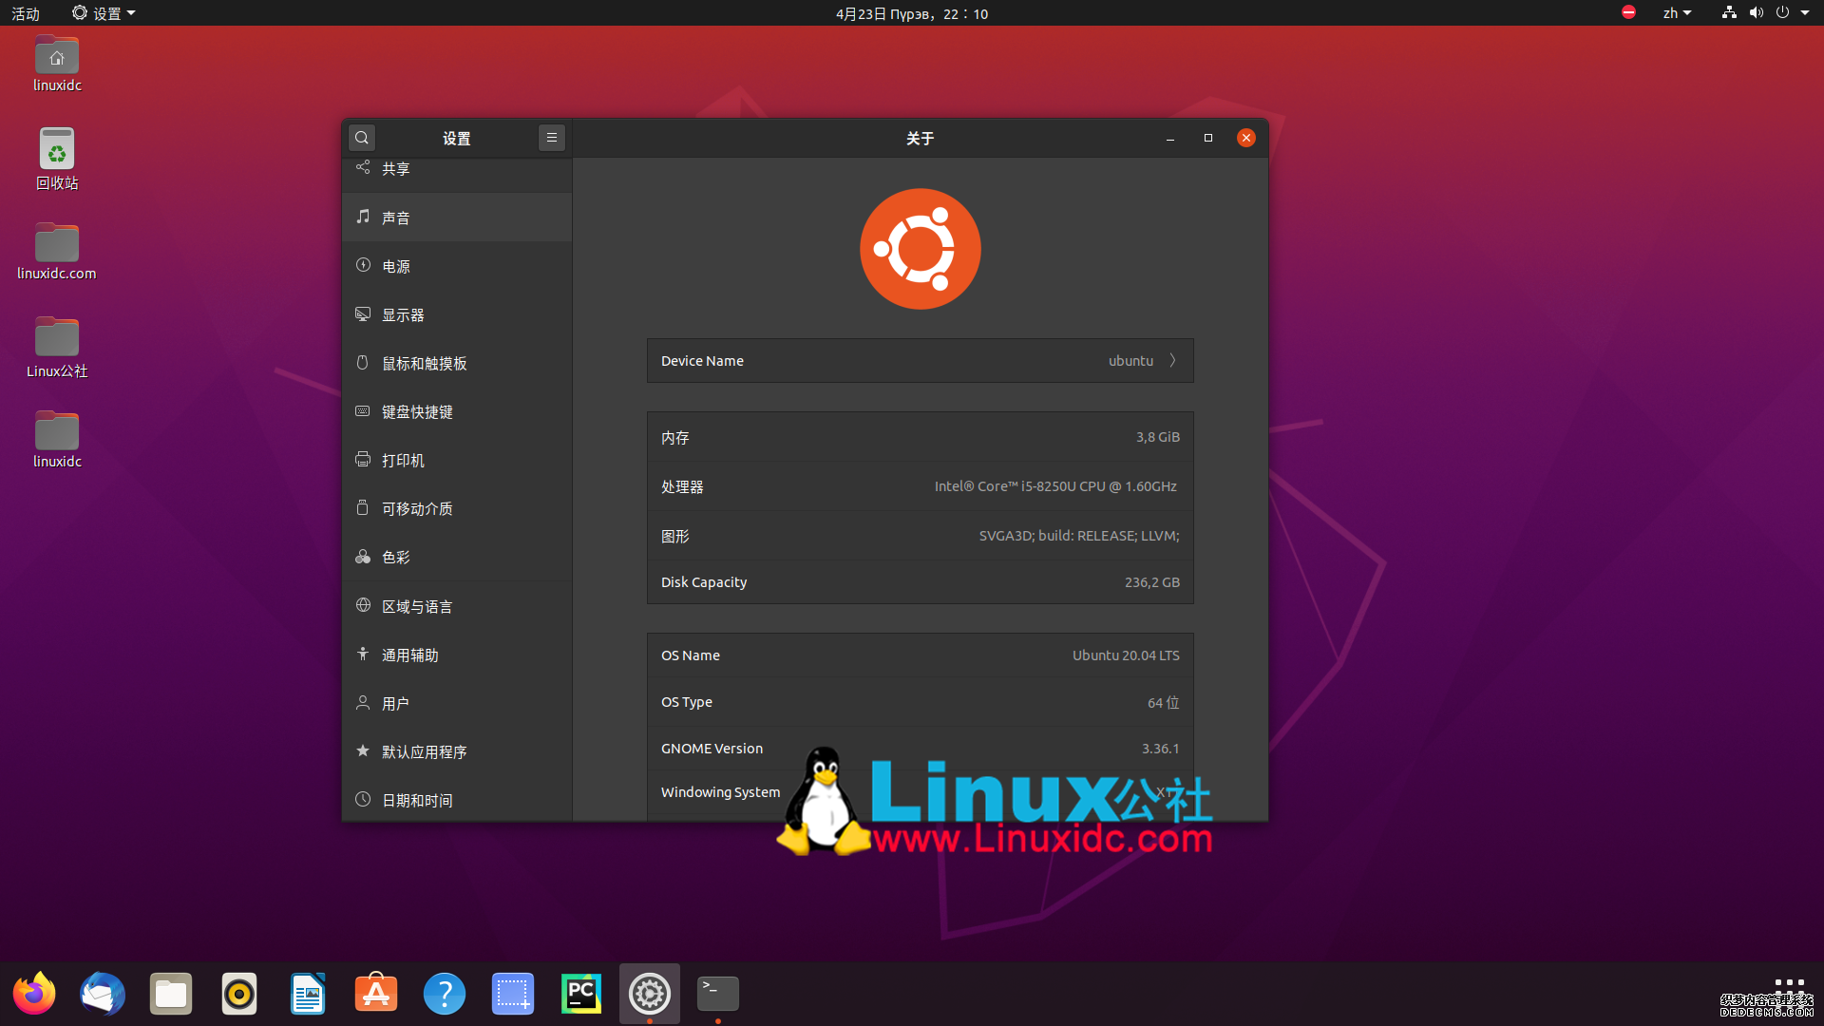1824x1026 pixels.
Task: Open 默认应用程序 settings entry
Action: 457,751
